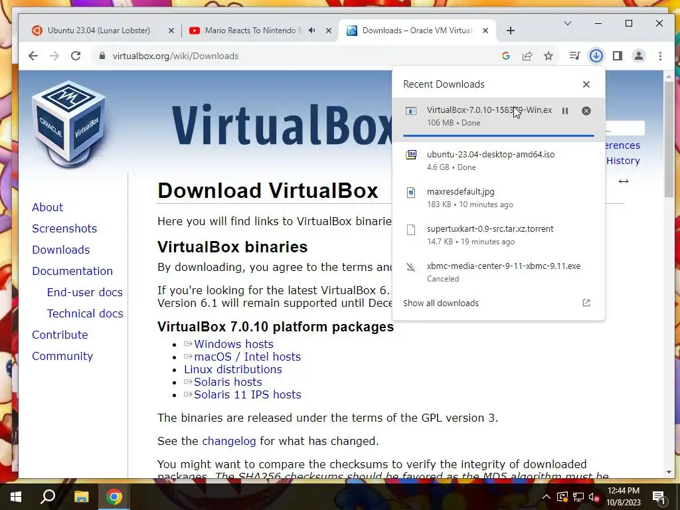Go back using the browser back arrow
Viewport: 680px width, 510px height.
[x=33, y=56]
